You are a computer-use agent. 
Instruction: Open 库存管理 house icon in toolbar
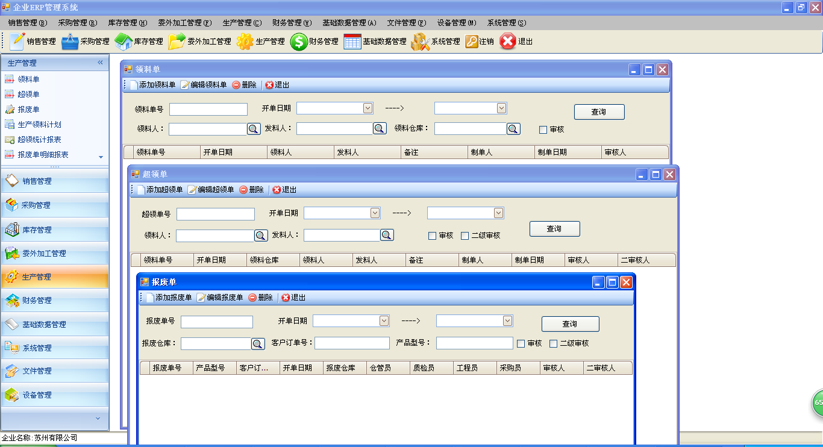pos(124,42)
